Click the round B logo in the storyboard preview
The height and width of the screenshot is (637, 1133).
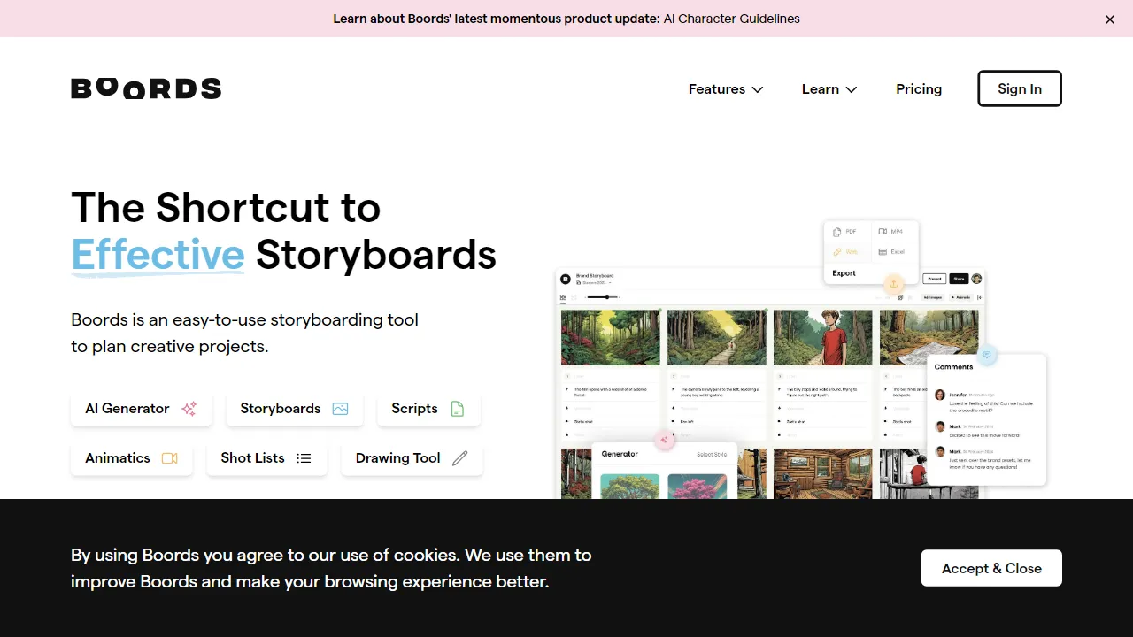point(566,279)
